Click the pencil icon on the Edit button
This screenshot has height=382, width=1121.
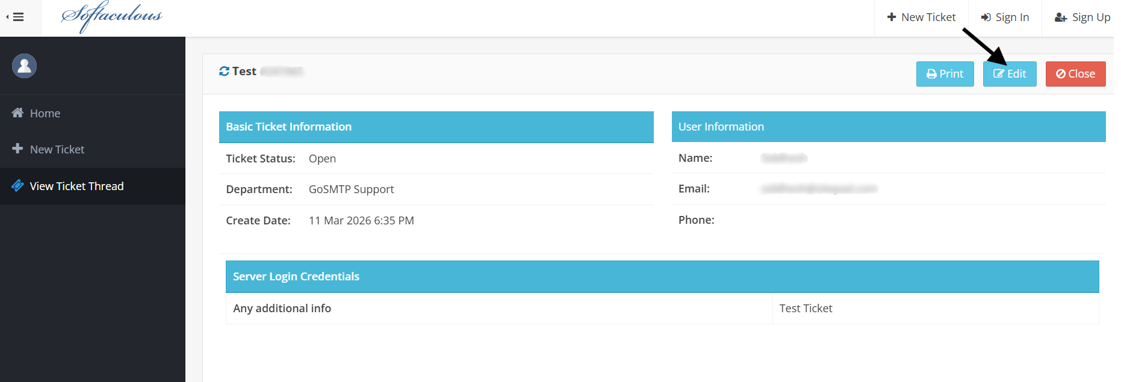(x=998, y=73)
